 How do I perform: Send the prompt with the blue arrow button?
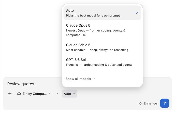coord(165,103)
